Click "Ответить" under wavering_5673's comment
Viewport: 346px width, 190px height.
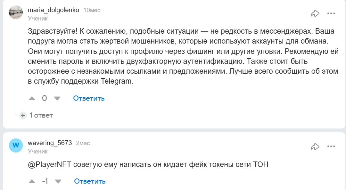[90, 181]
